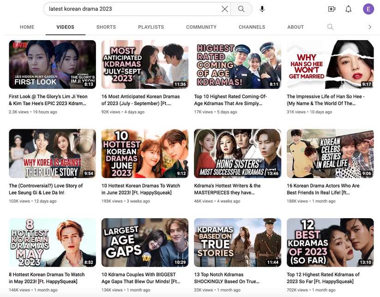
Task: Switch to the HOME tab
Action: click(27, 27)
